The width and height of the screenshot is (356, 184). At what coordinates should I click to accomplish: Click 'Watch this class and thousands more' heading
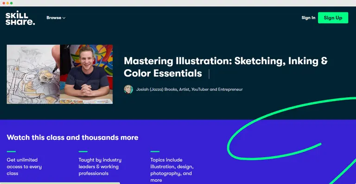coord(72,137)
